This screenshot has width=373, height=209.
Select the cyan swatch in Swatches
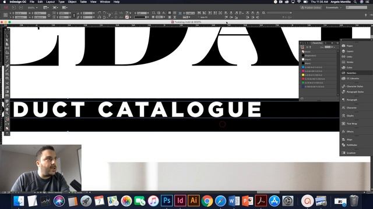pos(319,67)
